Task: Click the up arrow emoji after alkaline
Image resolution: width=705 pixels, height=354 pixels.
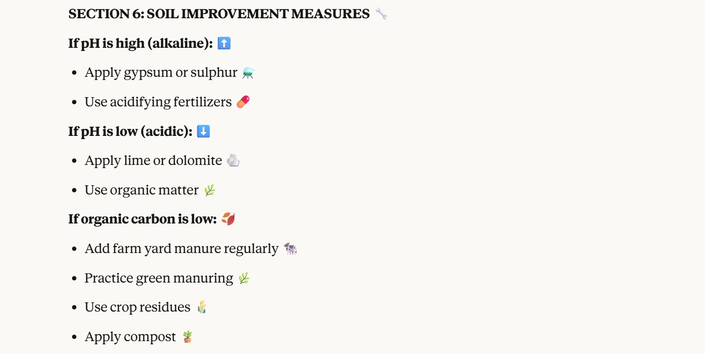Action: click(x=224, y=44)
